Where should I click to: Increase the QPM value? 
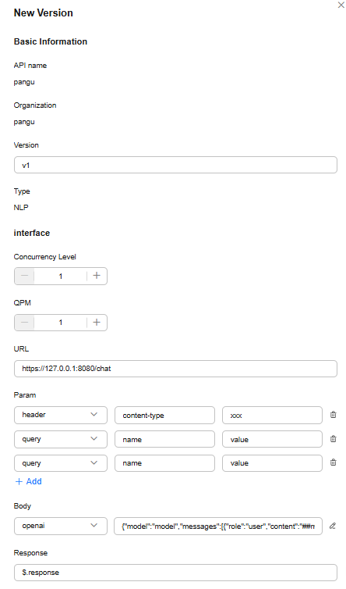click(97, 323)
